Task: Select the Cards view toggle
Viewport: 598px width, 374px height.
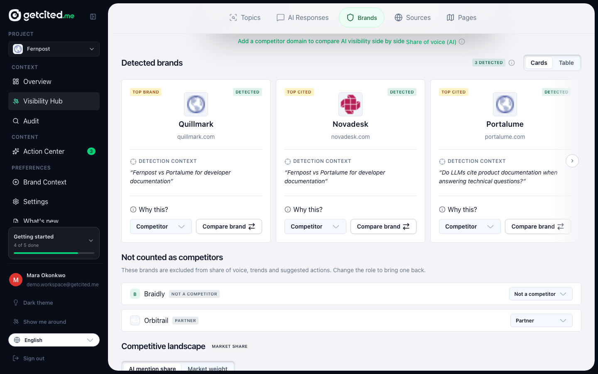Action: 539,63
